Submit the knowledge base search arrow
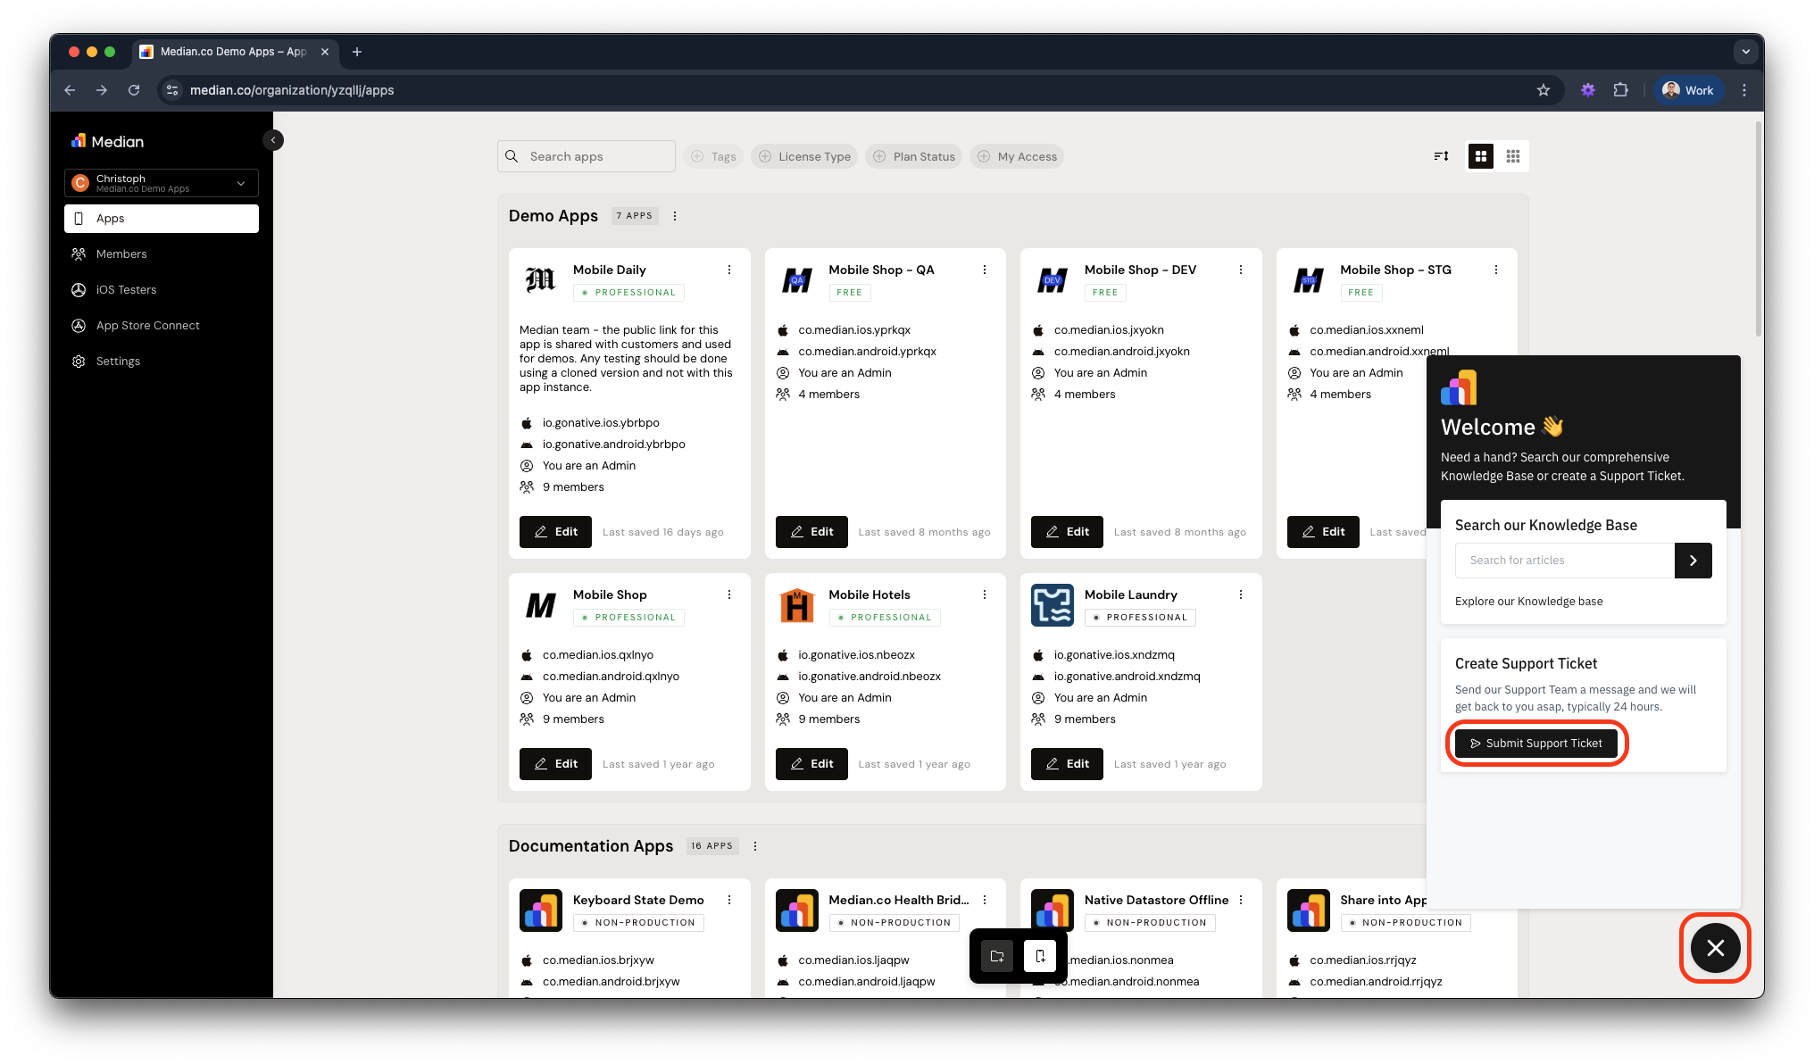This screenshot has height=1064, width=1814. pyautogui.click(x=1693, y=561)
